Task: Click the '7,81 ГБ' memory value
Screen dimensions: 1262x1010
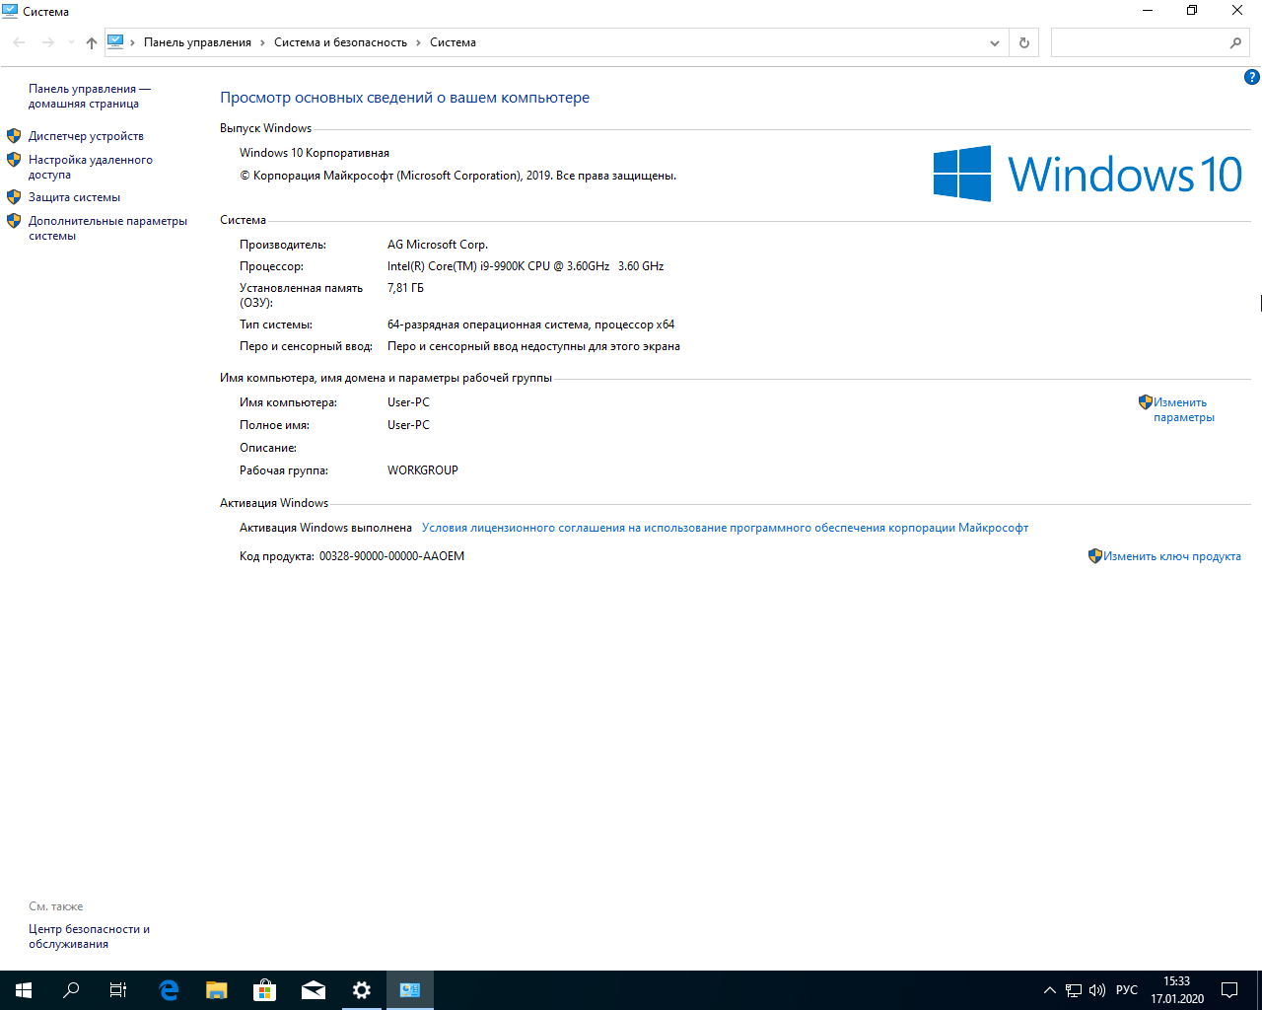Action: point(405,288)
